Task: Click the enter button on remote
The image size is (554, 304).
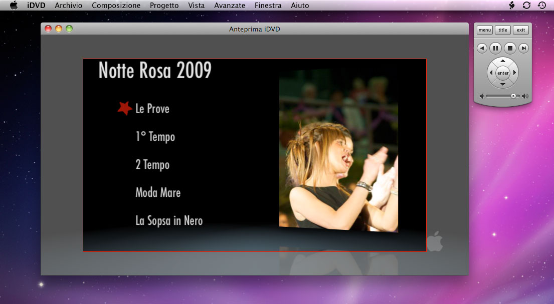Action: click(503, 73)
